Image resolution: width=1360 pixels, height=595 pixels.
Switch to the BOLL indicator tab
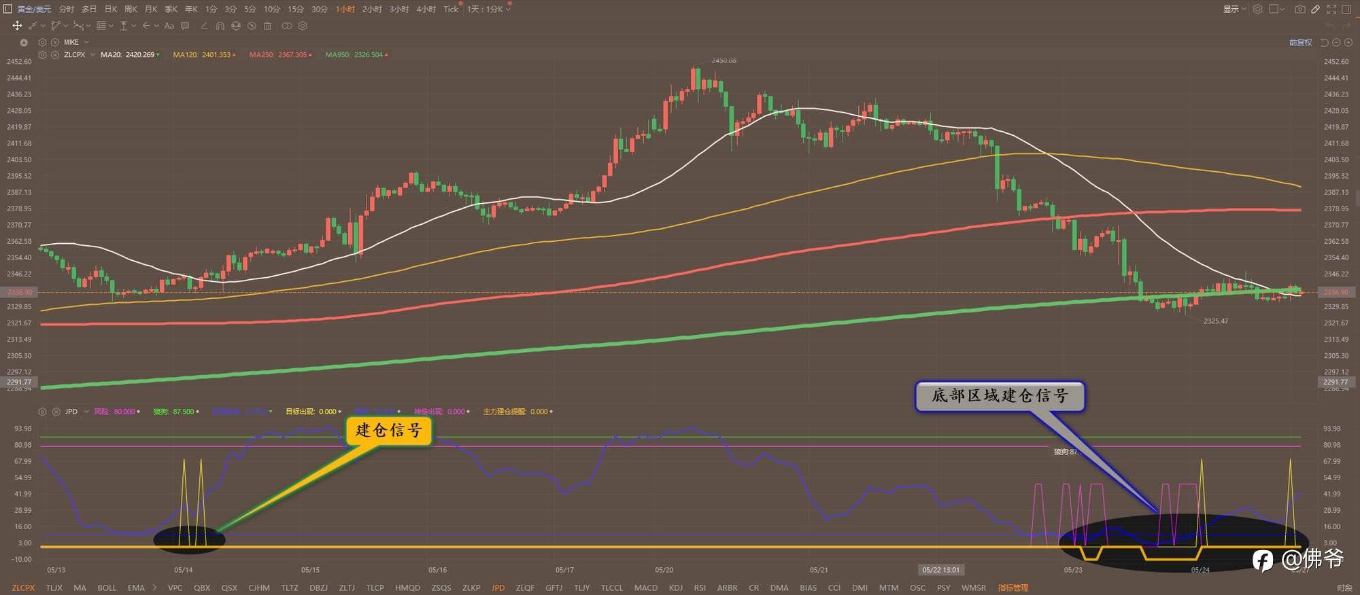[107, 588]
